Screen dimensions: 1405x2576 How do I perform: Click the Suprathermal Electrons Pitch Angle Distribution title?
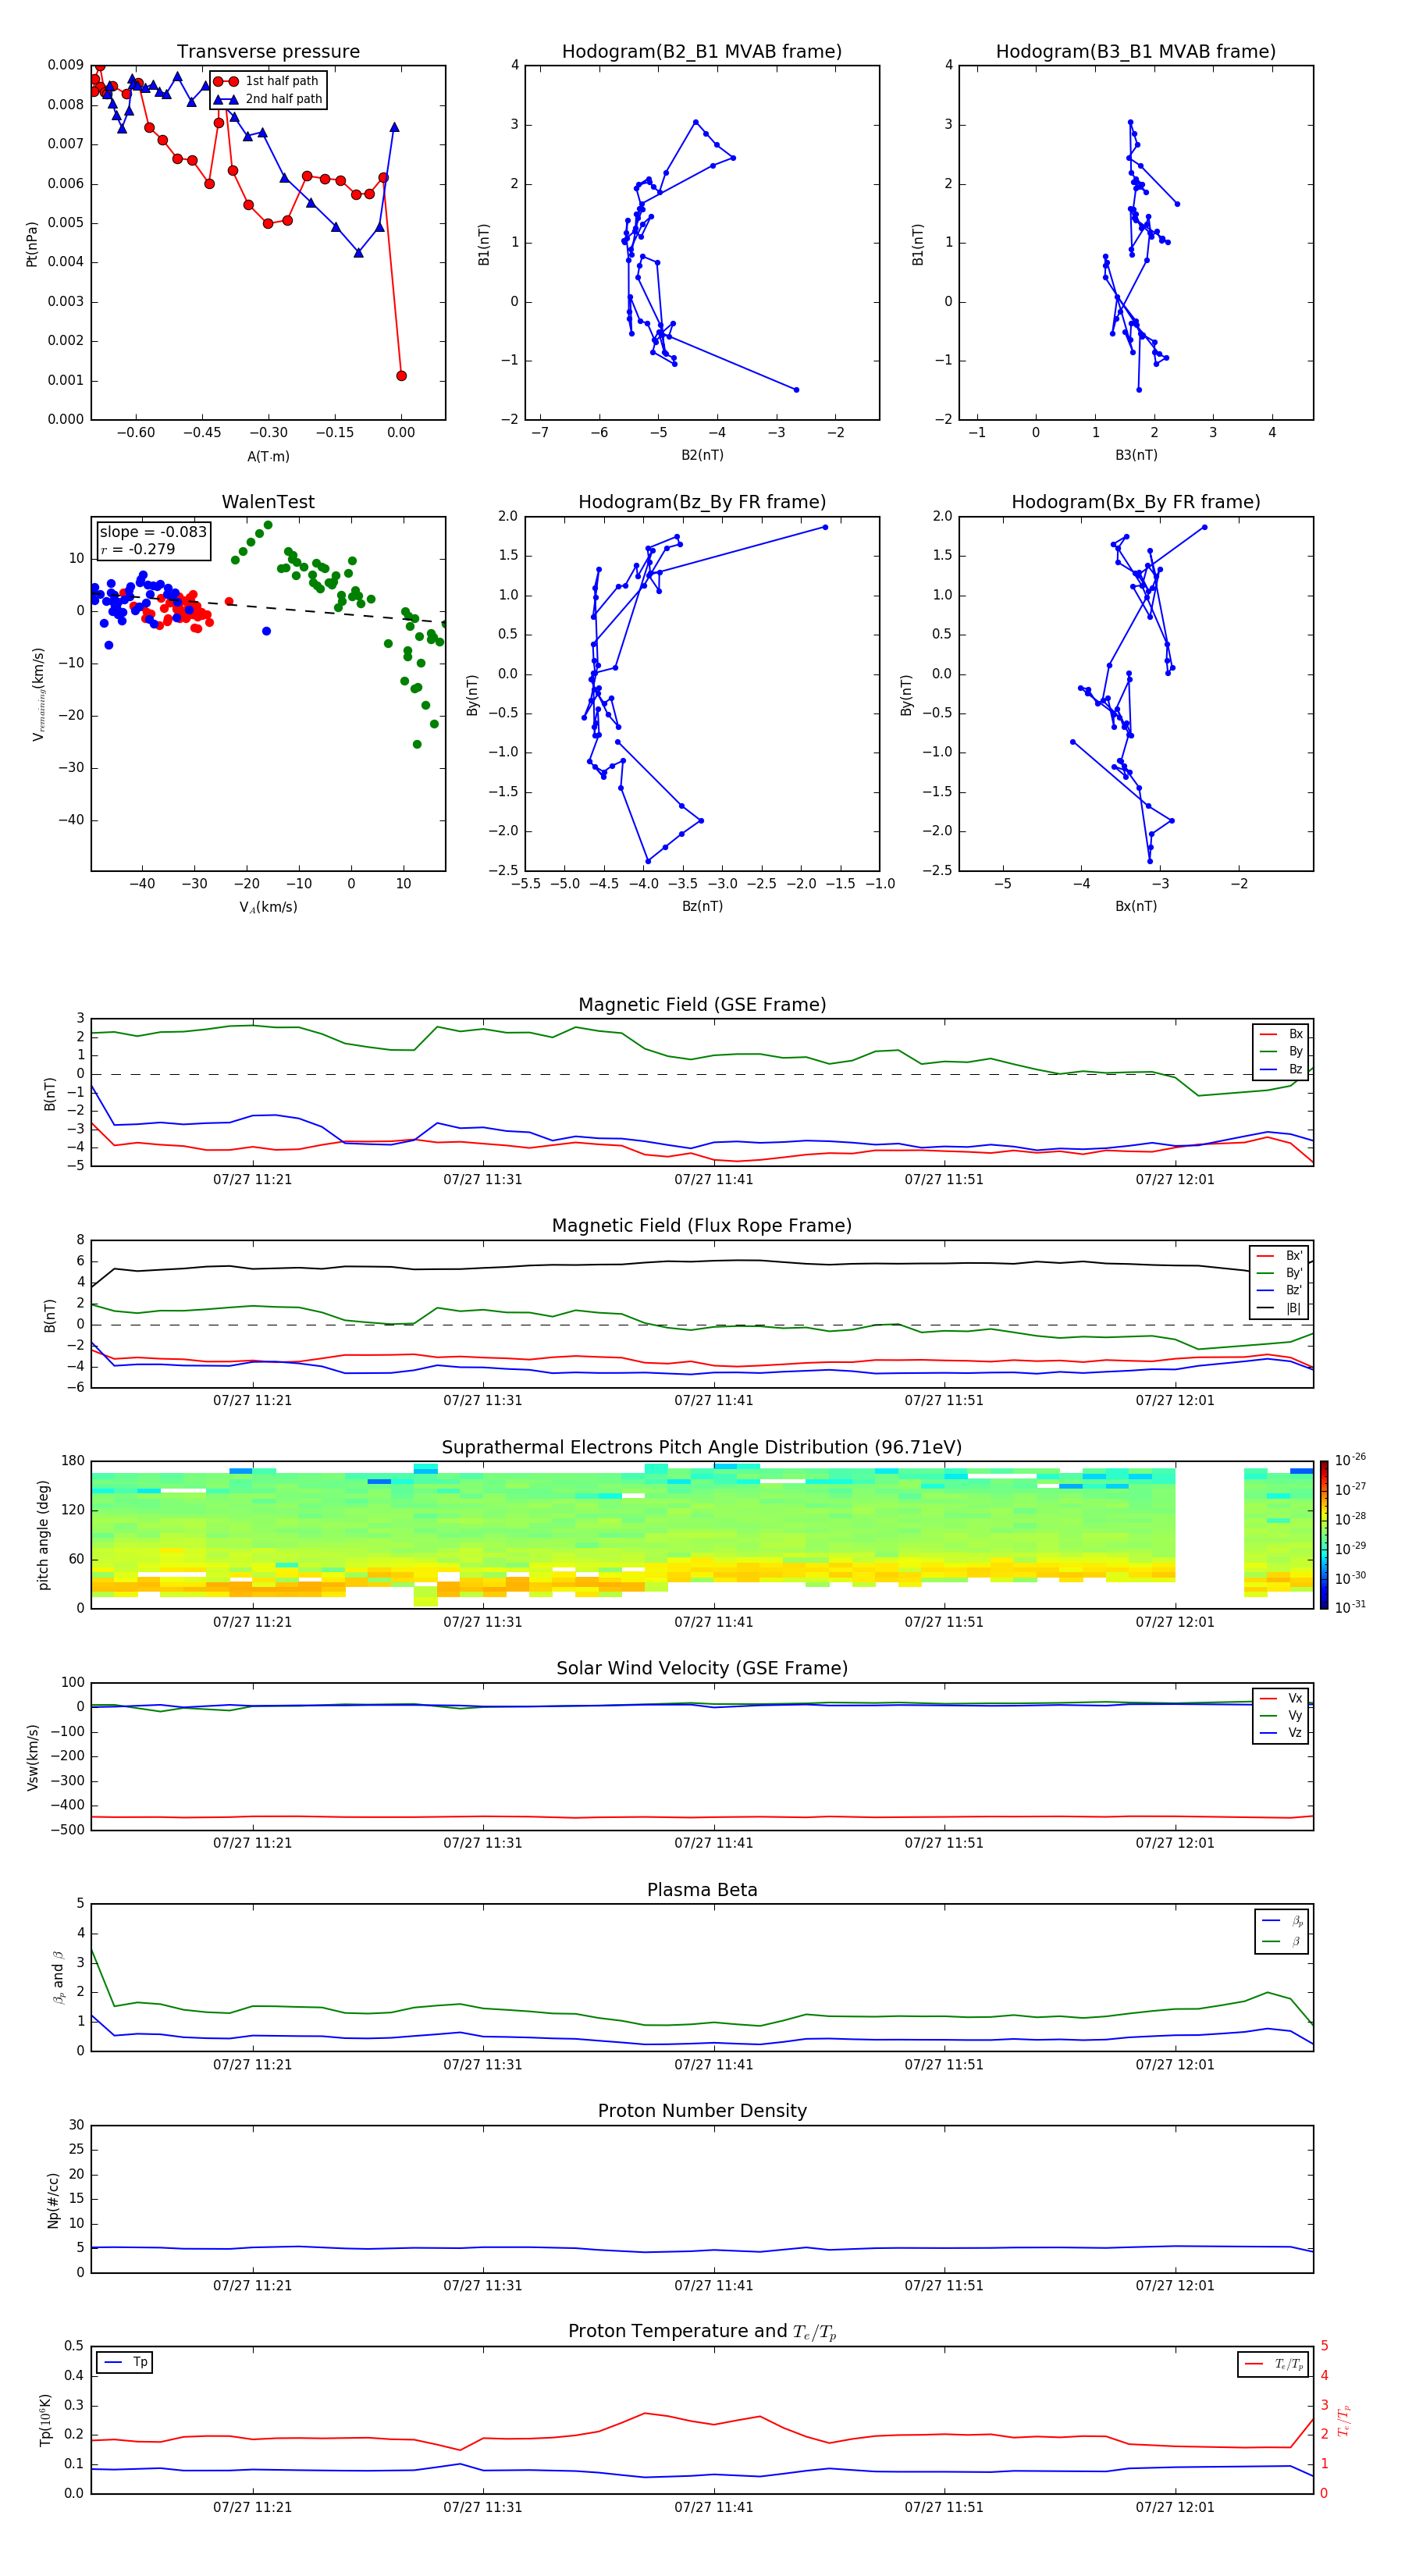coord(702,1448)
